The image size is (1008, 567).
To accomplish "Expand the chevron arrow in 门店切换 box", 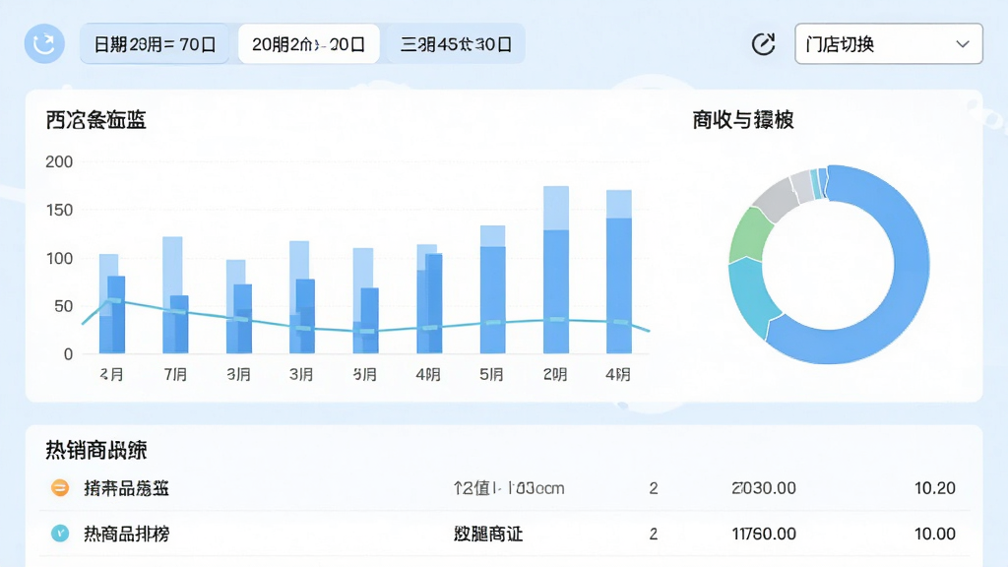I will point(963,43).
